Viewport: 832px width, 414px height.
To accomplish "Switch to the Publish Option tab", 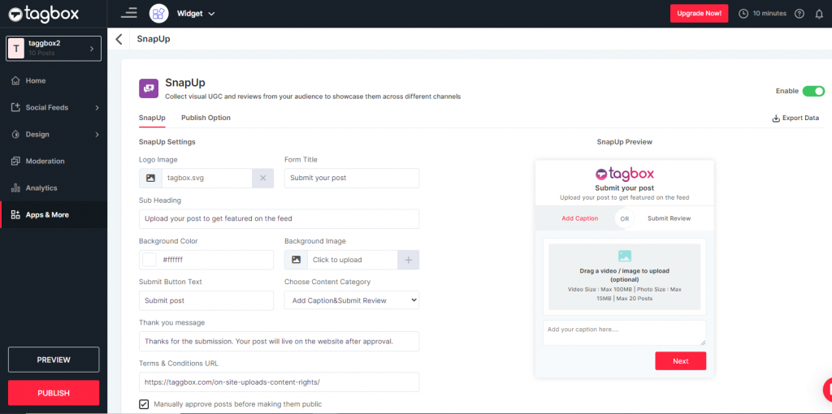I will coord(206,118).
